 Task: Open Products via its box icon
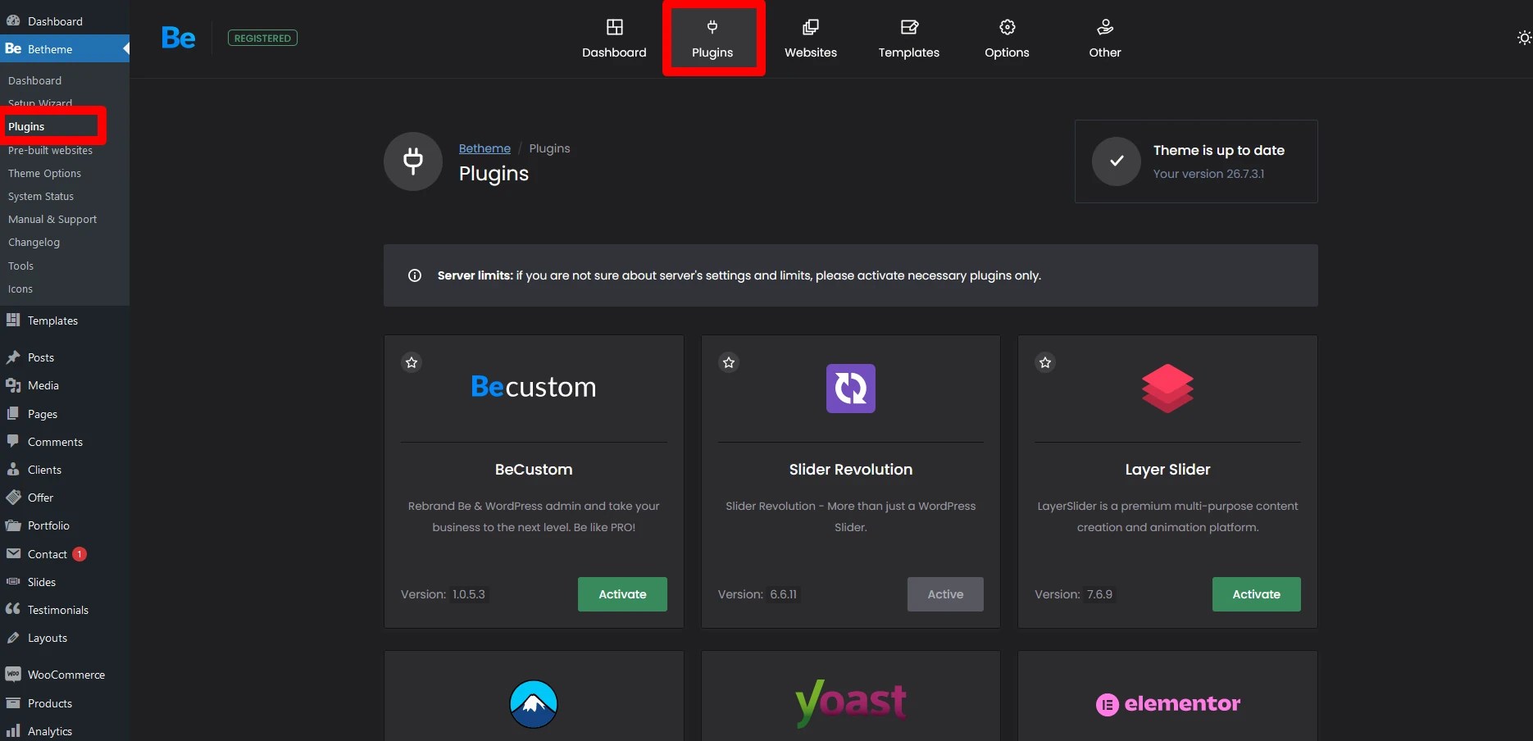click(x=13, y=702)
